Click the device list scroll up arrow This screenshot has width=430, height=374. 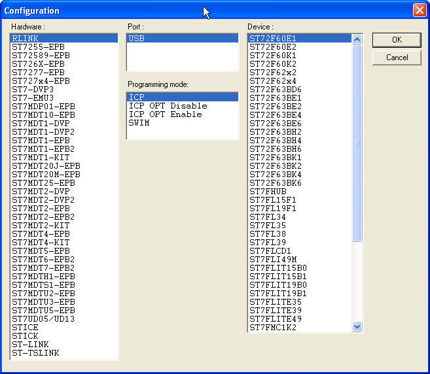pyautogui.click(x=357, y=40)
